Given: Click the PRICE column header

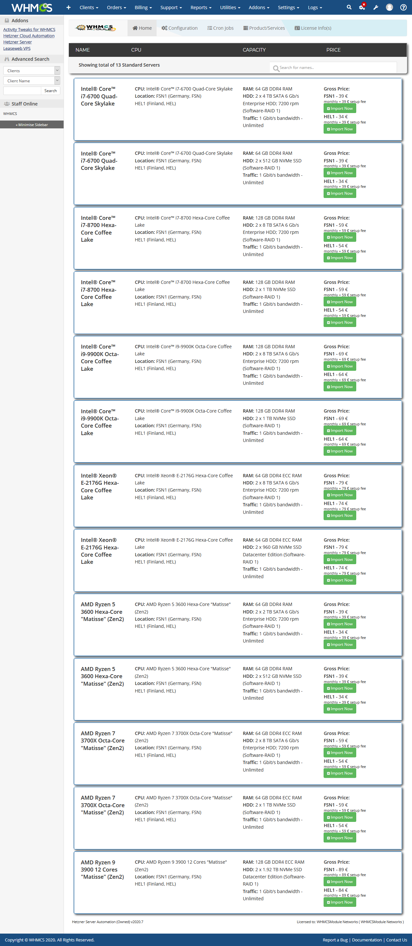Looking at the screenshot, I should pyautogui.click(x=333, y=50).
